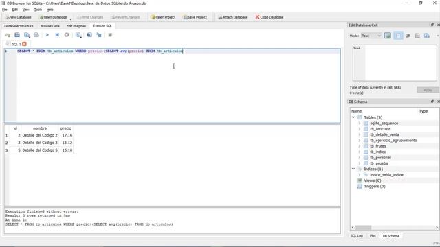This screenshot has height=247, width=440.
Task: Click Write Changes toolbar button
Action: pos(90,17)
